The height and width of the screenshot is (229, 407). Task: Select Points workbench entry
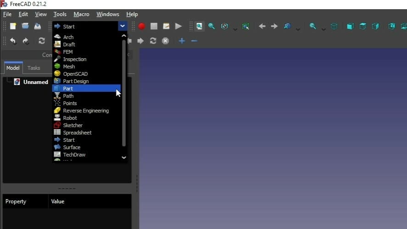pos(87,103)
